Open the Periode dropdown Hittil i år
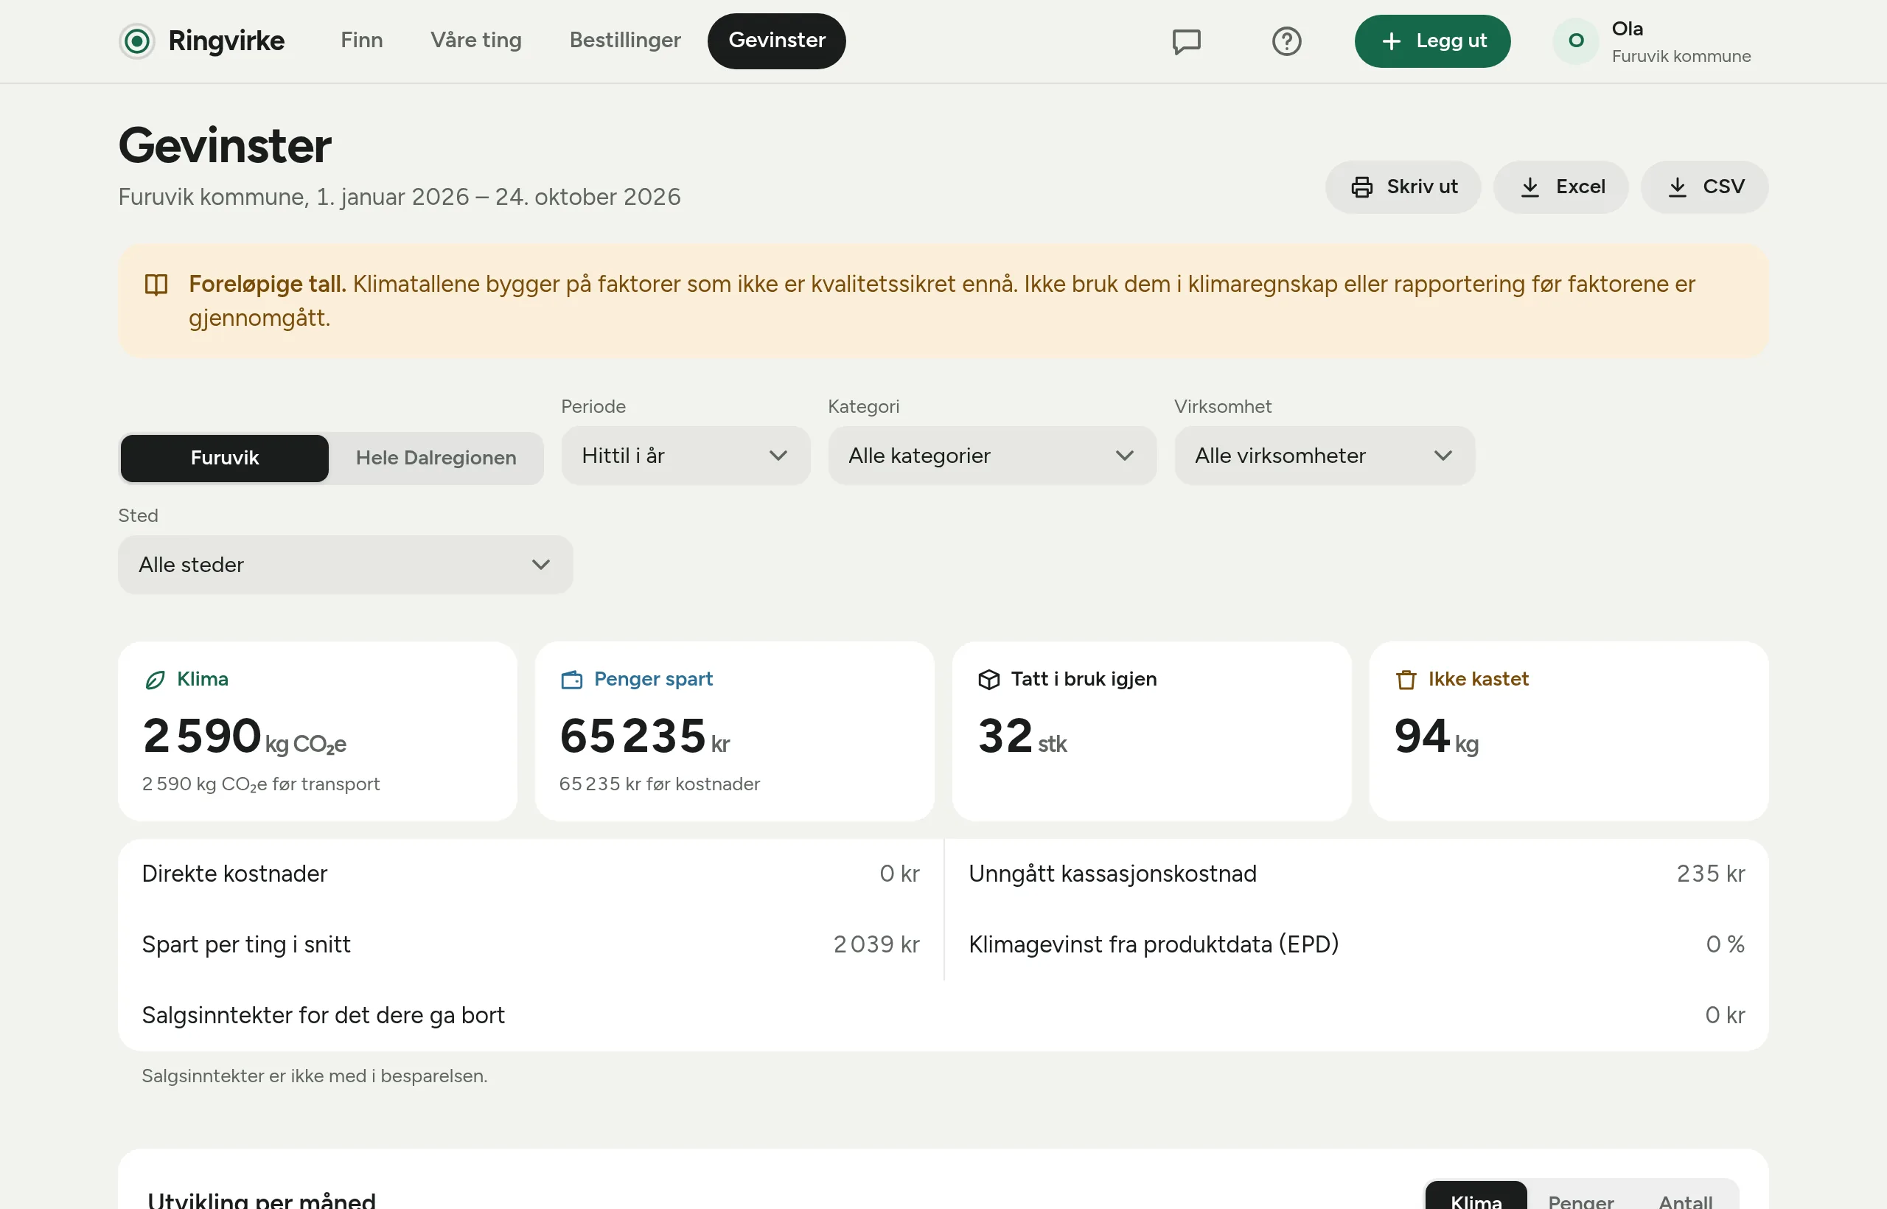The image size is (1887, 1209). (x=686, y=456)
